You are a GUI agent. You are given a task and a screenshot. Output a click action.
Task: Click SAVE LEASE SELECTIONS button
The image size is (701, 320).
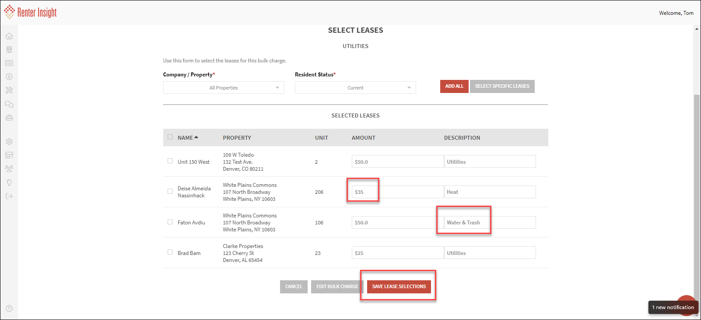click(x=399, y=287)
